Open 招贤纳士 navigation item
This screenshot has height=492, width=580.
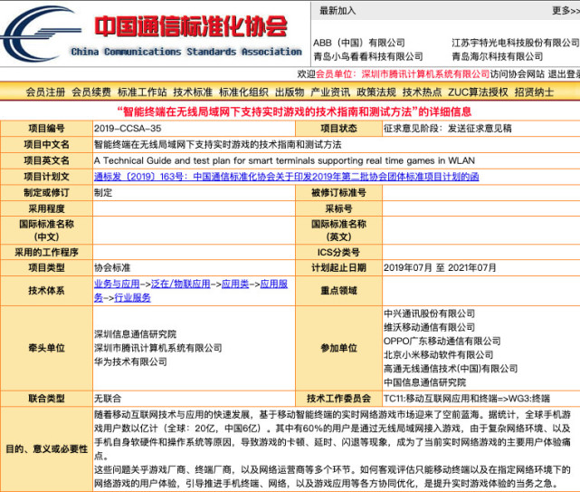(x=534, y=92)
